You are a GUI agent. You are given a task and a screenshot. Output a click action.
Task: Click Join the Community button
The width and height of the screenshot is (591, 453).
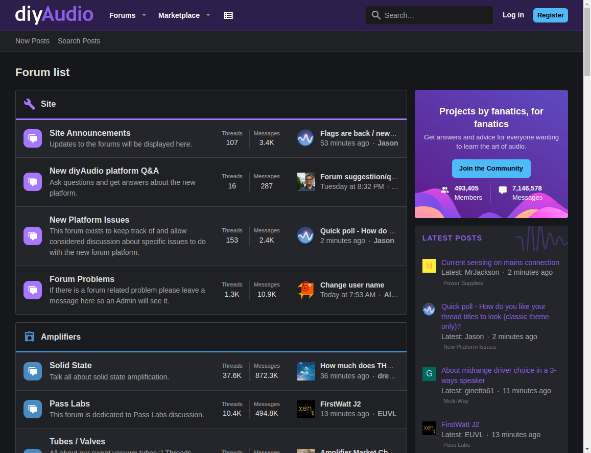[491, 169]
